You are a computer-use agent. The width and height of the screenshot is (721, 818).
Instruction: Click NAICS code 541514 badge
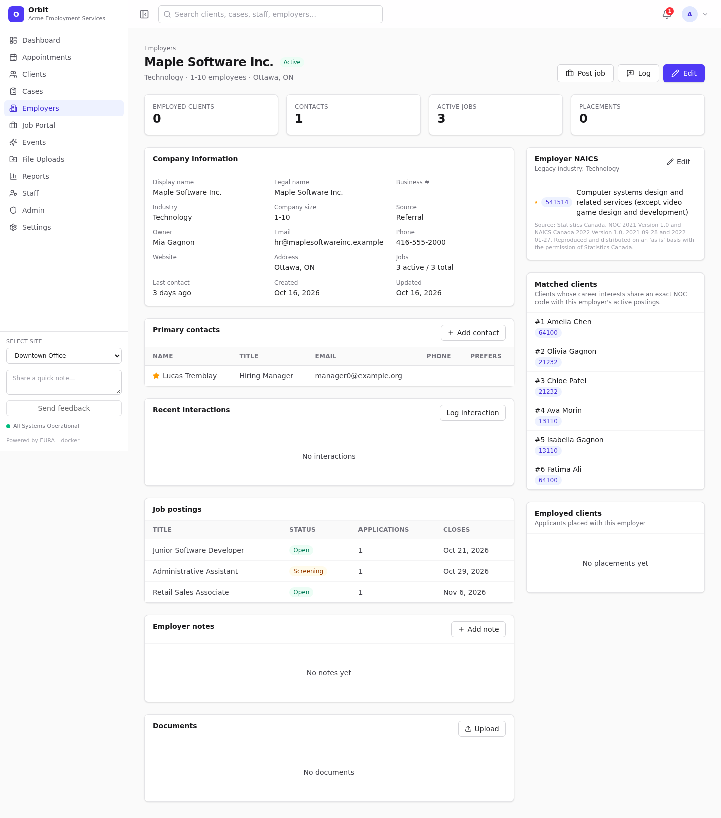click(x=557, y=202)
